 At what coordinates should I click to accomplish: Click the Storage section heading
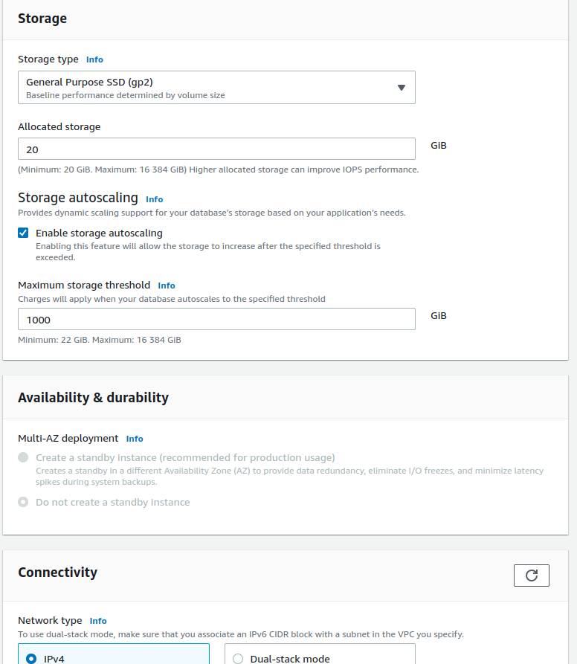click(x=42, y=19)
